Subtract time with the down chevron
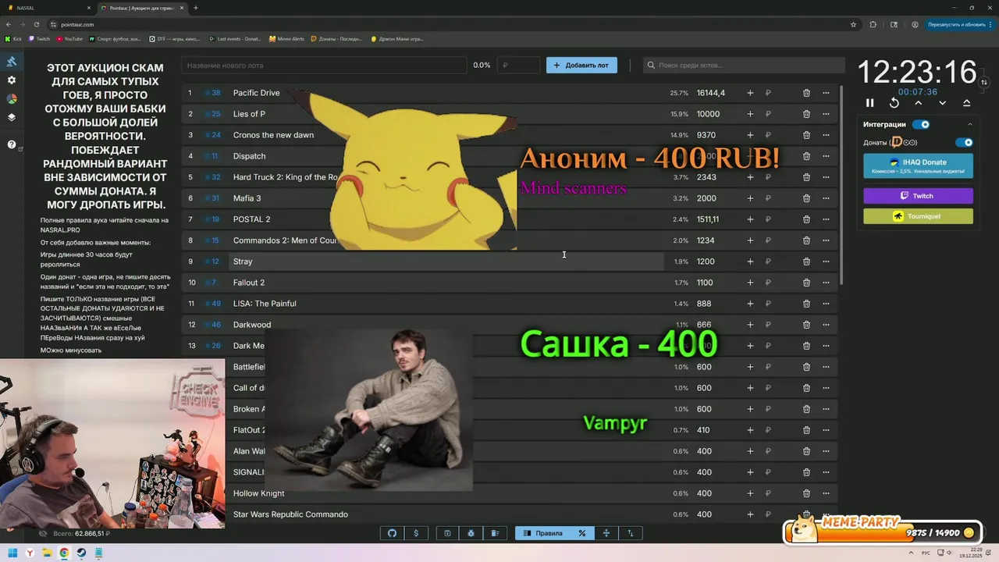 942,103
